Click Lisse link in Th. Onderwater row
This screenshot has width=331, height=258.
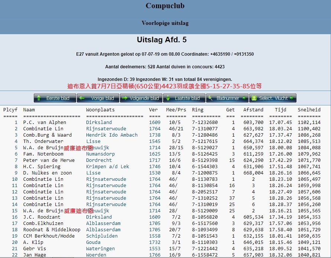(93, 141)
